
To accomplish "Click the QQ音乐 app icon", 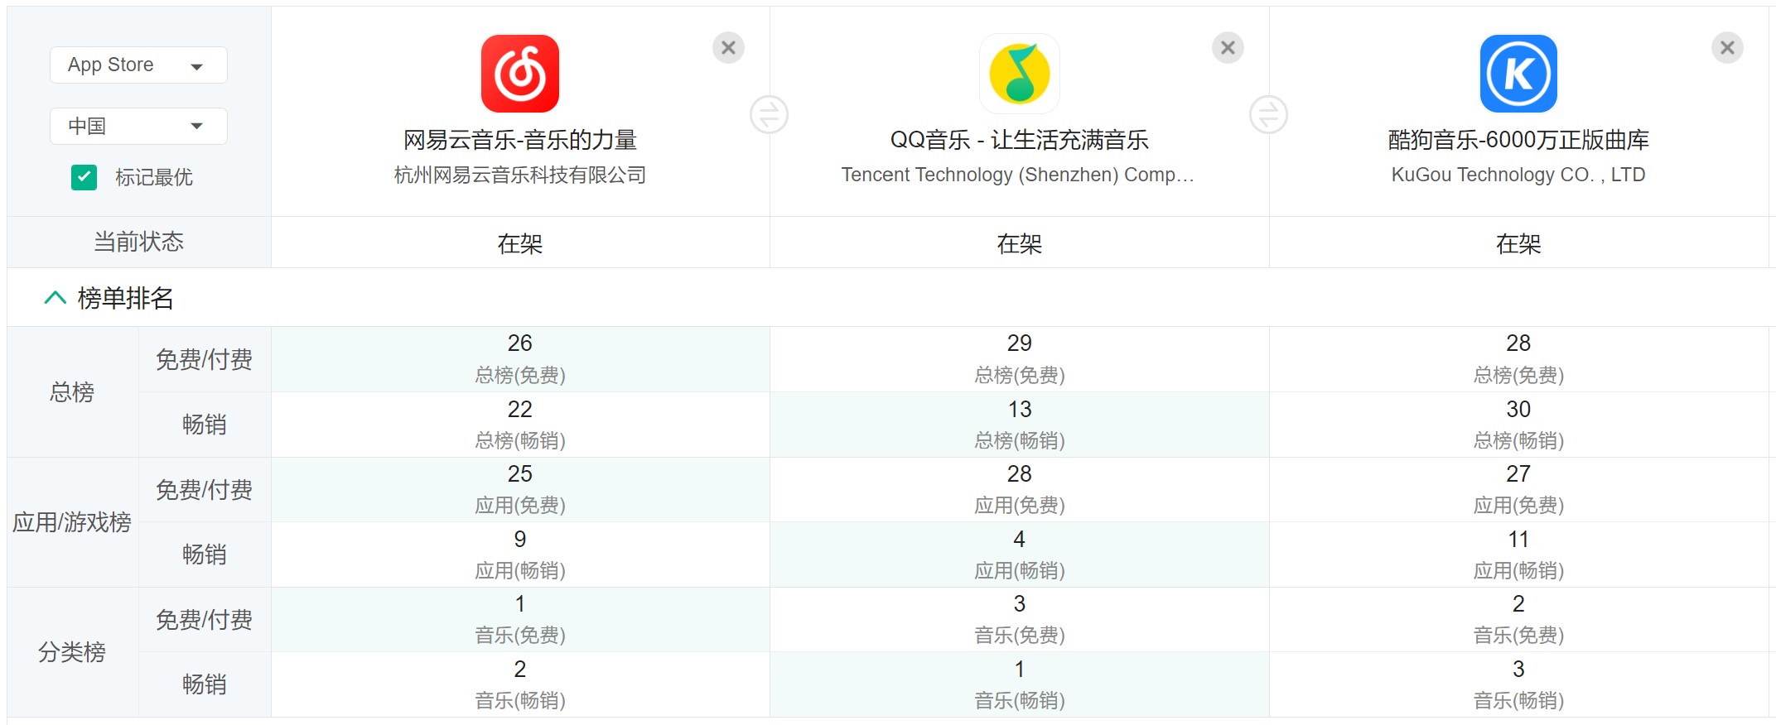I will tap(1019, 73).
